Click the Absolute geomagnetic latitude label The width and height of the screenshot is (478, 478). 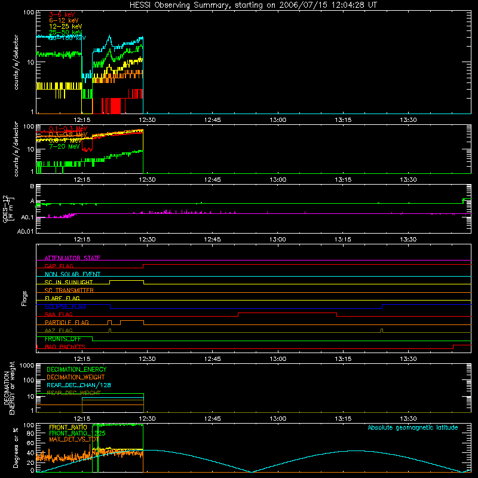pyautogui.click(x=413, y=427)
